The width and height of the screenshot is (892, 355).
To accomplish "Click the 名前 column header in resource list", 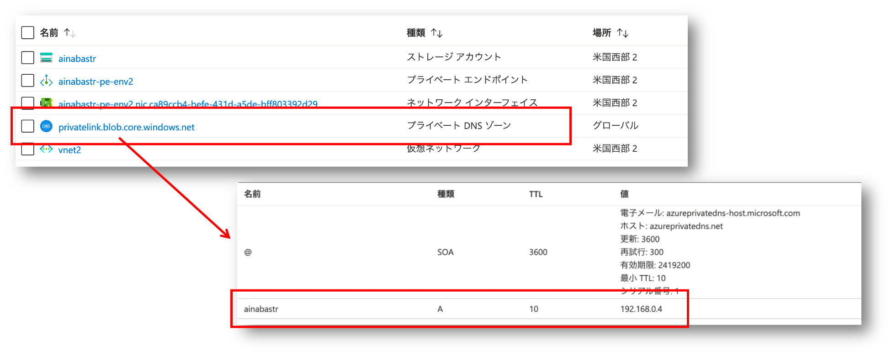I will [49, 33].
